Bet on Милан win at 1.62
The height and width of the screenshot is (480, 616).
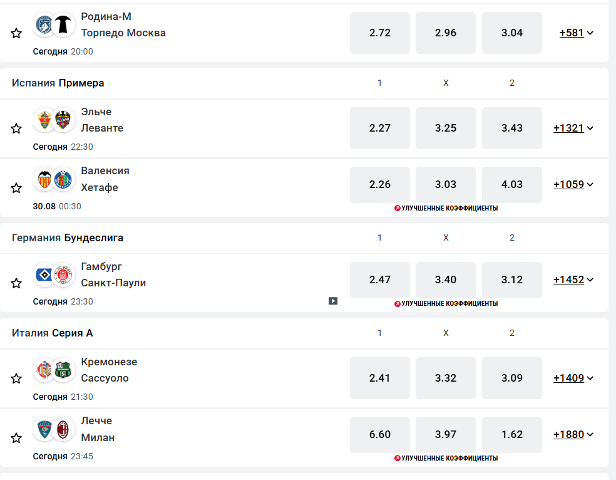point(511,434)
